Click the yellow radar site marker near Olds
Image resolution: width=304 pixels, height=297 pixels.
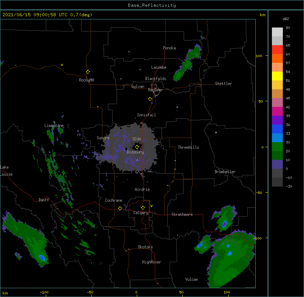click(x=137, y=147)
